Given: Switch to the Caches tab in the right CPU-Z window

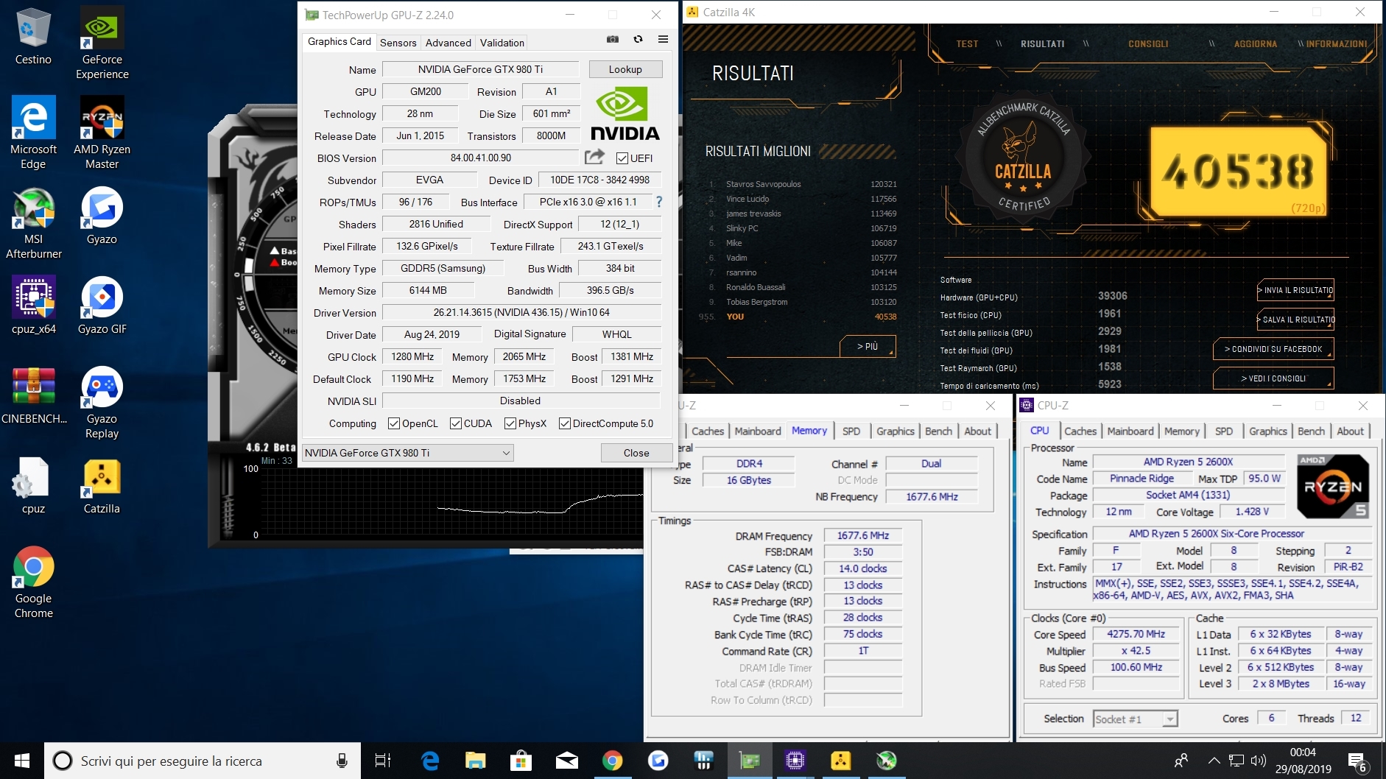Looking at the screenshot, I should point(1080,431).
